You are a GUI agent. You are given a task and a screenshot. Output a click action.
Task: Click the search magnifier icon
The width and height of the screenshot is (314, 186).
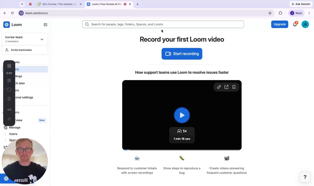coord(87,24)
